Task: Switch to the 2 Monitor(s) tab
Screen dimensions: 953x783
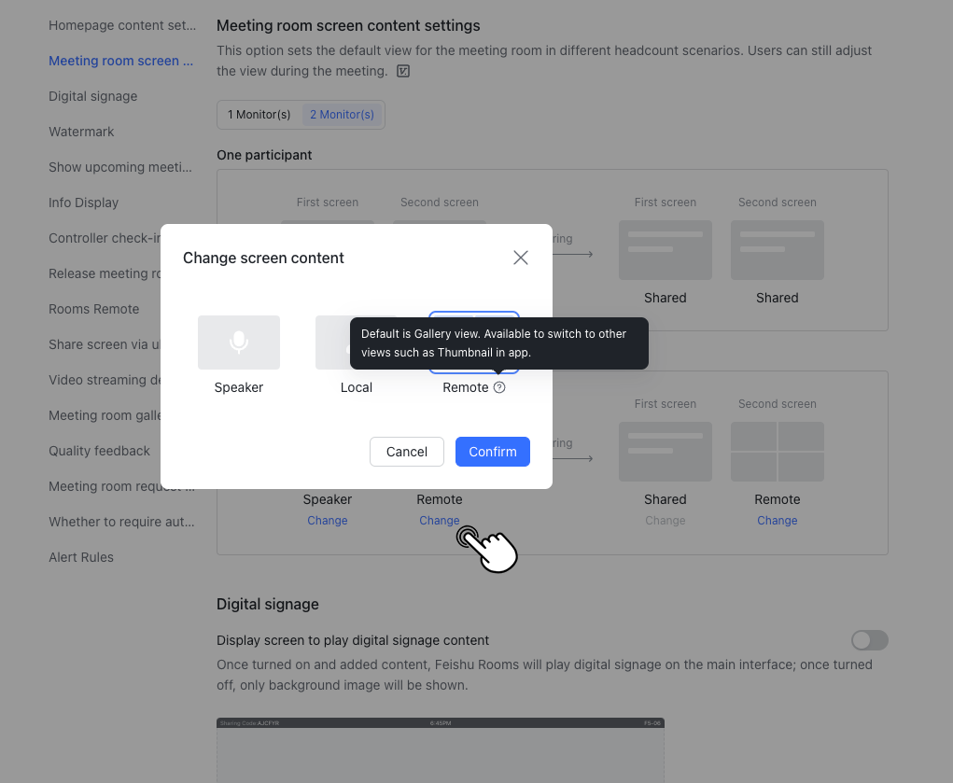Action: tap(342, 114)
